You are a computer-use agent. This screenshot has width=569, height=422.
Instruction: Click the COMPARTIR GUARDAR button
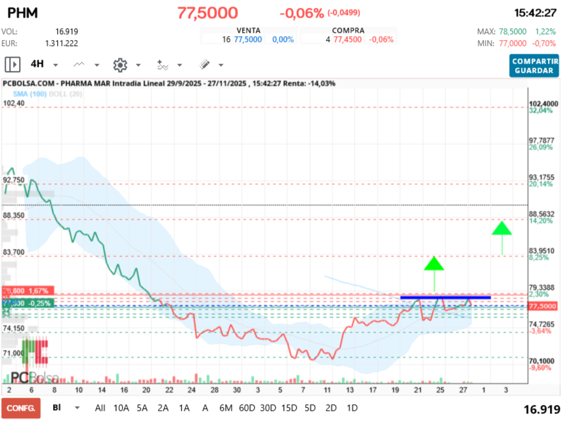pyautogui.click(x=534, y=65)
